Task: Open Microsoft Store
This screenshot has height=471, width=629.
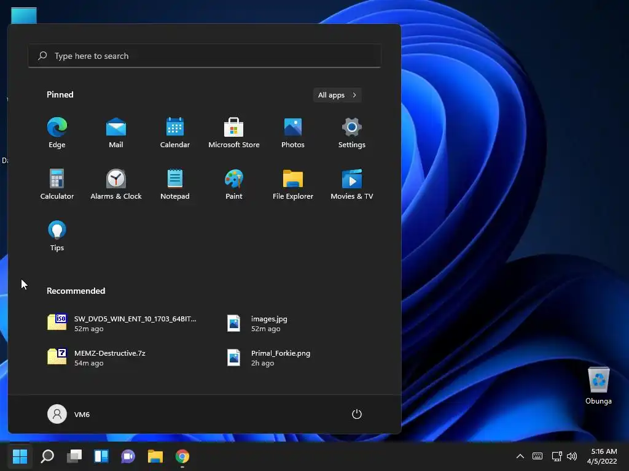Action: pyautogui.click(x=234, y=133)
